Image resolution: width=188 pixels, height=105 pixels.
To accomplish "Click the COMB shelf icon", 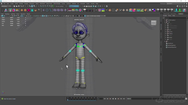I will [x=130, y=10].
